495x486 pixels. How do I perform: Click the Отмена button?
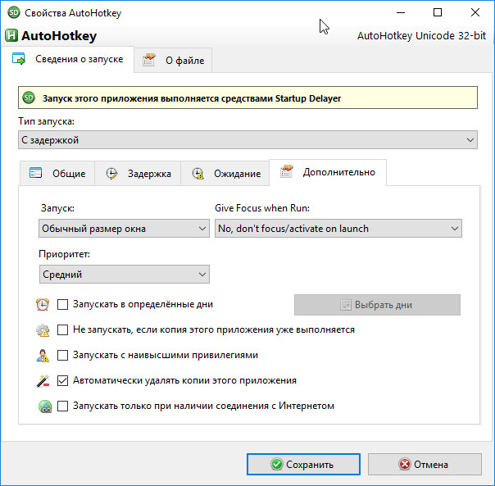pyautogui.click(x=425, y=464)
